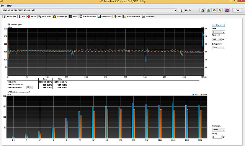The width and height of the screenshot is (245, 146).
Task: Open the Drive letter dropdown
Action: tap(218, 32)
